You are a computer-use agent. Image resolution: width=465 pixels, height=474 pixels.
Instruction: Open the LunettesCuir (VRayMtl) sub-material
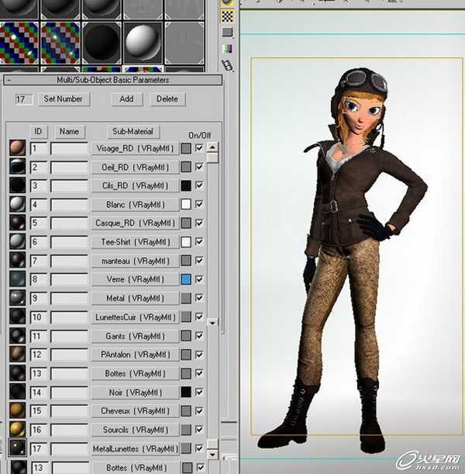click(136, 317)
